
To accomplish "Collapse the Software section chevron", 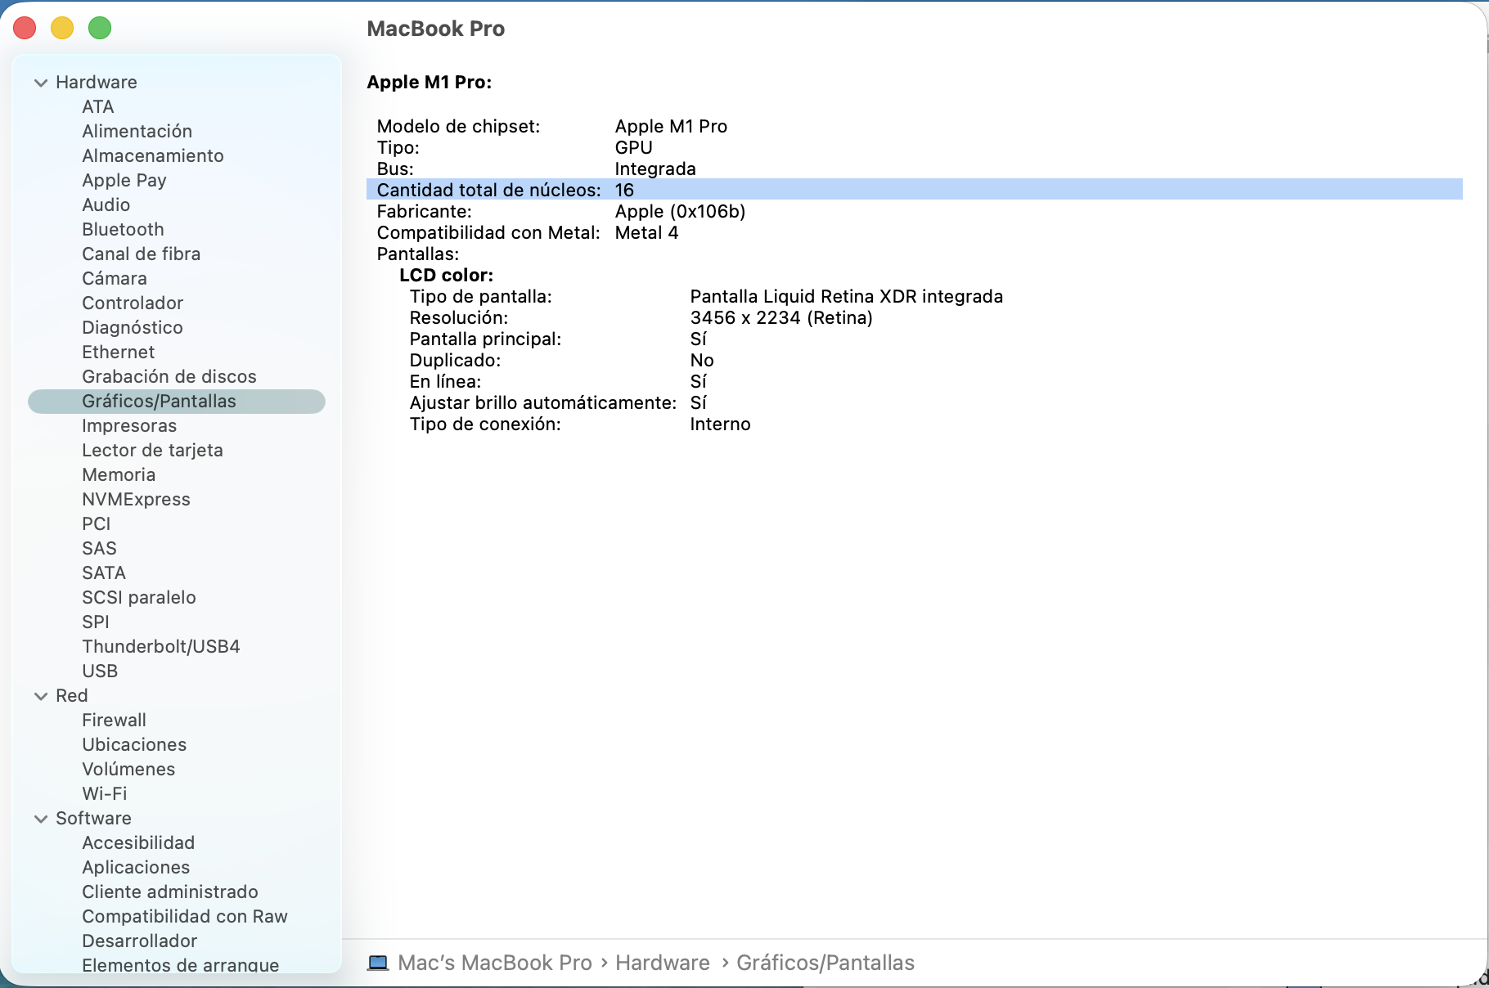I will pyautogui.click(x=41, y=819).
